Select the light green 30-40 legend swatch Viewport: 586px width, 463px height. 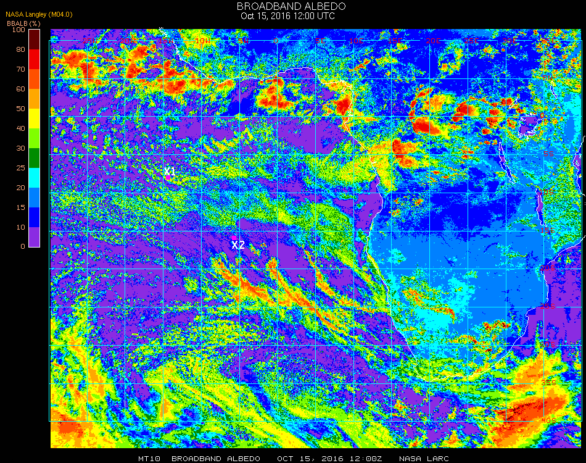point(34,138)
